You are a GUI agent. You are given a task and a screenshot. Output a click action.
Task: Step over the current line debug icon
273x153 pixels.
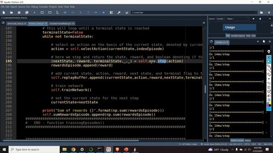(x=73, y=12)
